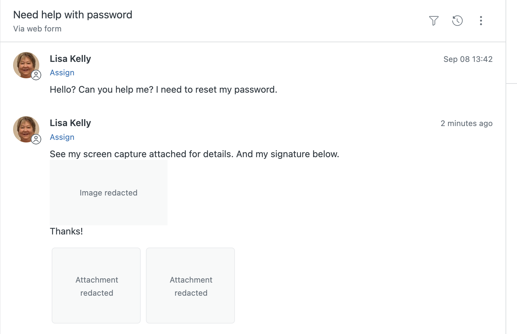Click the 'Sep 08 13:42' timestamp
This screenshot has height=334, width=517.
coord(468,59)
